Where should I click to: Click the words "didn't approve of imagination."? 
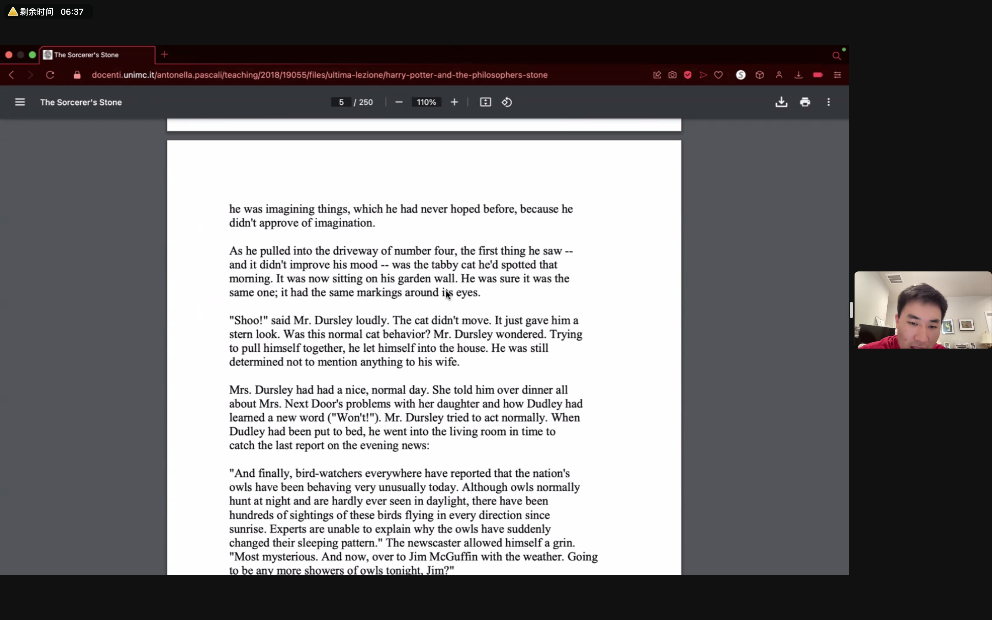[x=302, y=223]
